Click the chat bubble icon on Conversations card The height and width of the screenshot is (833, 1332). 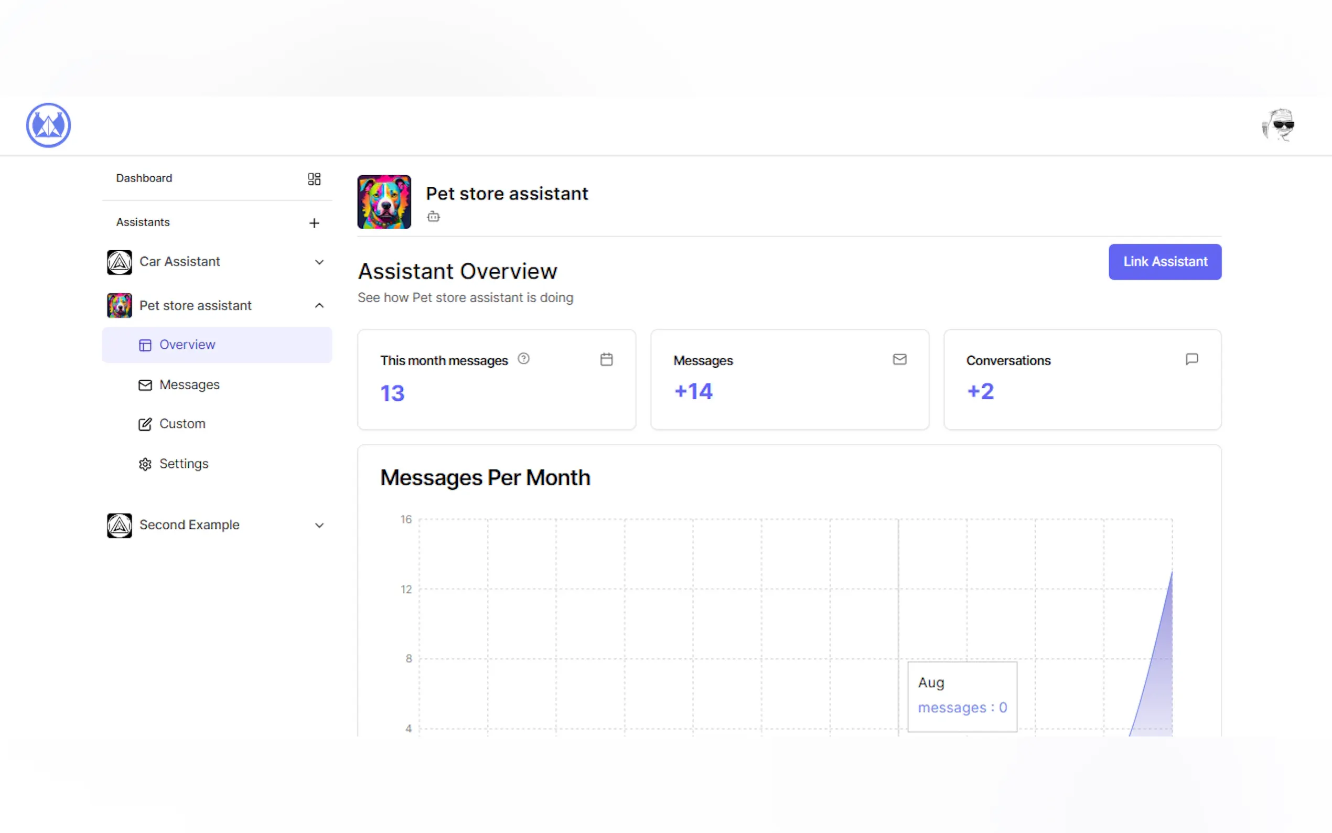coord(1191,360)
